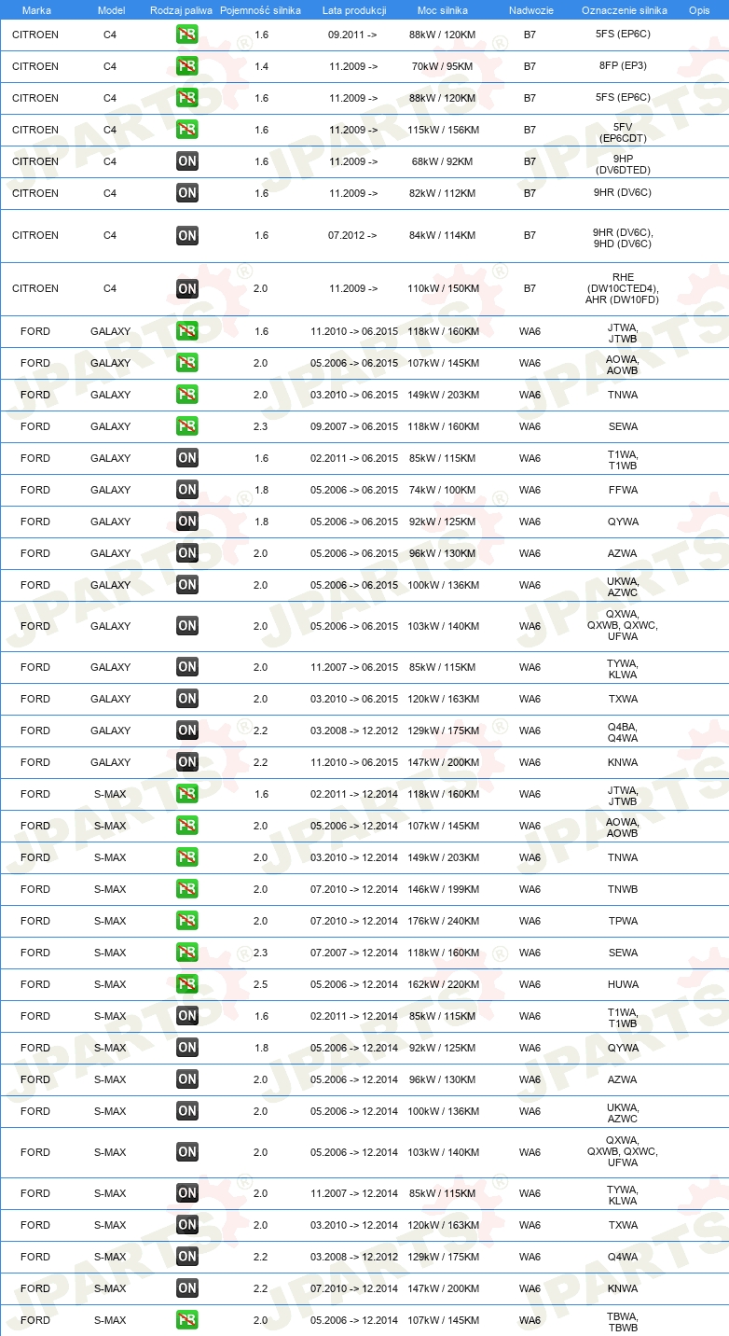Image resolution: width=729 pixels, height=1336 pixels.
Task: Select engine code 8FP (EP3) cell
Action: pos(623,66)
